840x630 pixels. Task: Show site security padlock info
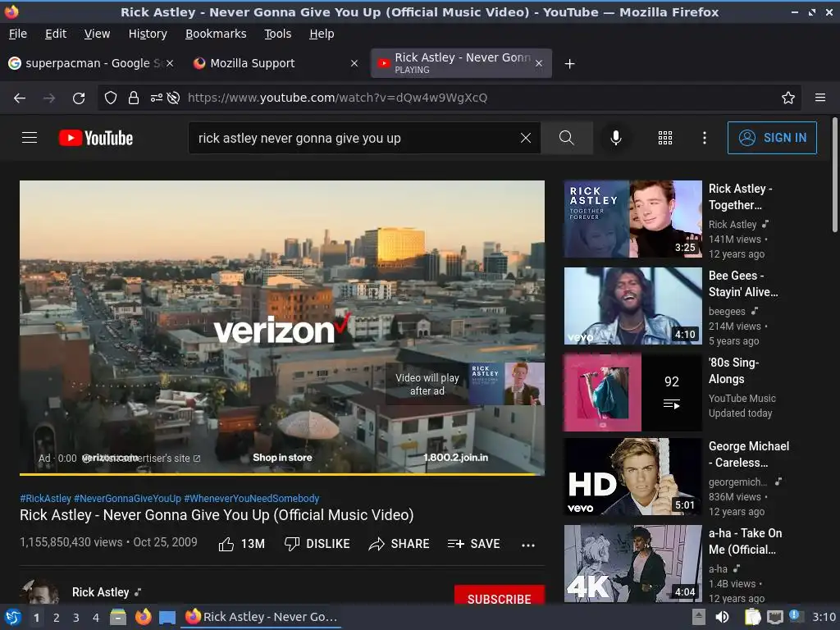pyautogui.click(x=134, y=98)
